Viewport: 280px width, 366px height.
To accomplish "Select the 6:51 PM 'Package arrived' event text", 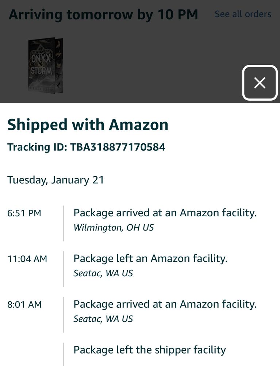I will point(165,213).
